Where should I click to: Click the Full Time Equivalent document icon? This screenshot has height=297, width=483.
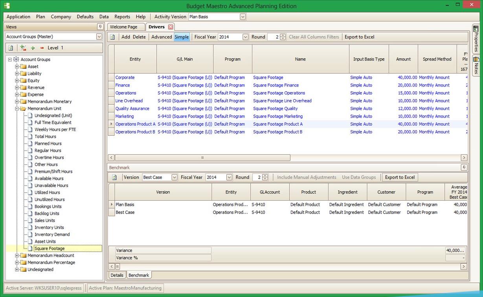point(31,123)
